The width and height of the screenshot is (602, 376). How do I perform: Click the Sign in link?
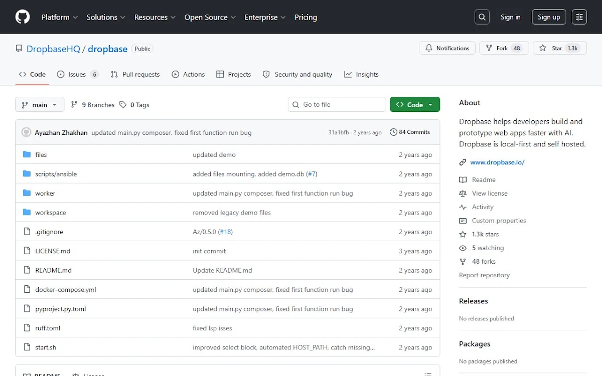[510, 17]
